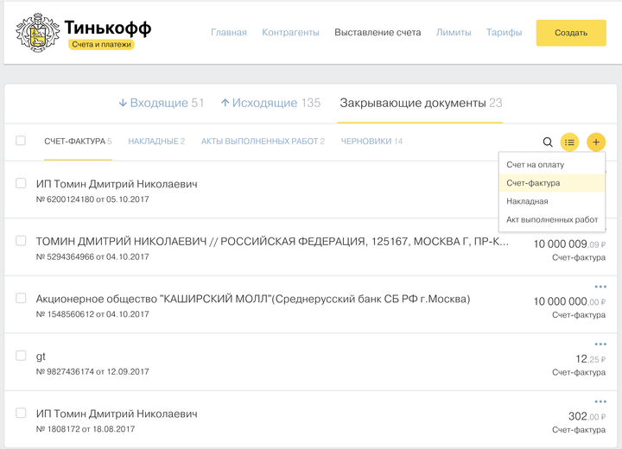Click Счета и платежи yellow badge

[102, 44]
